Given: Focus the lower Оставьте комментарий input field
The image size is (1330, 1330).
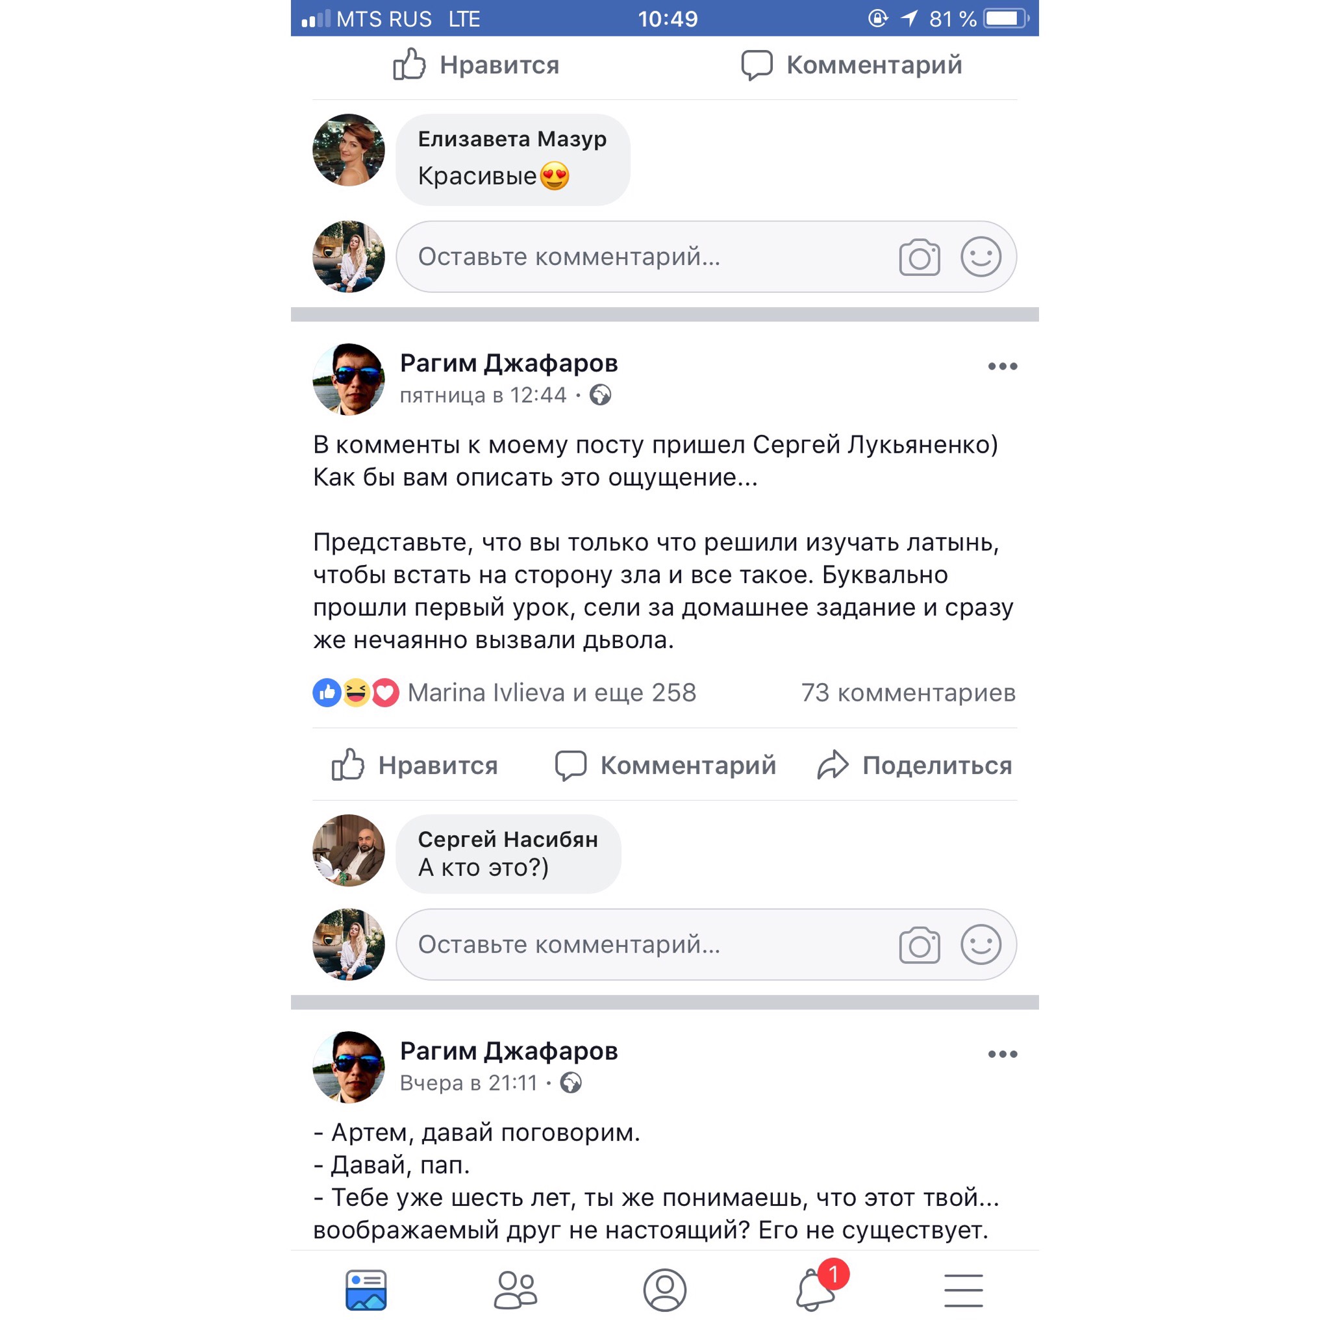Looking at the screenshot, I should 706,944.
